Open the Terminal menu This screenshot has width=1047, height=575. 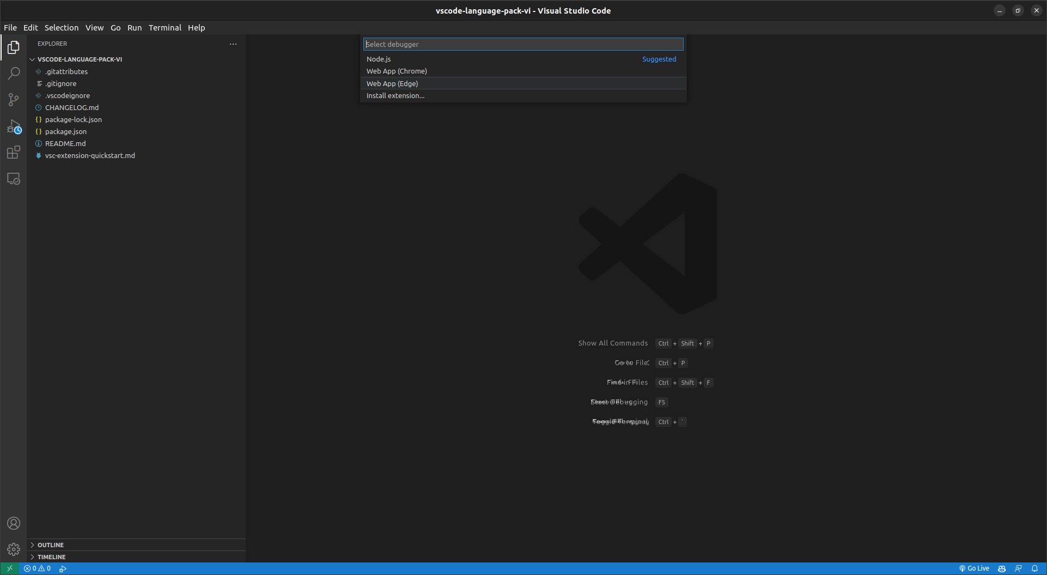coord(165,28)
